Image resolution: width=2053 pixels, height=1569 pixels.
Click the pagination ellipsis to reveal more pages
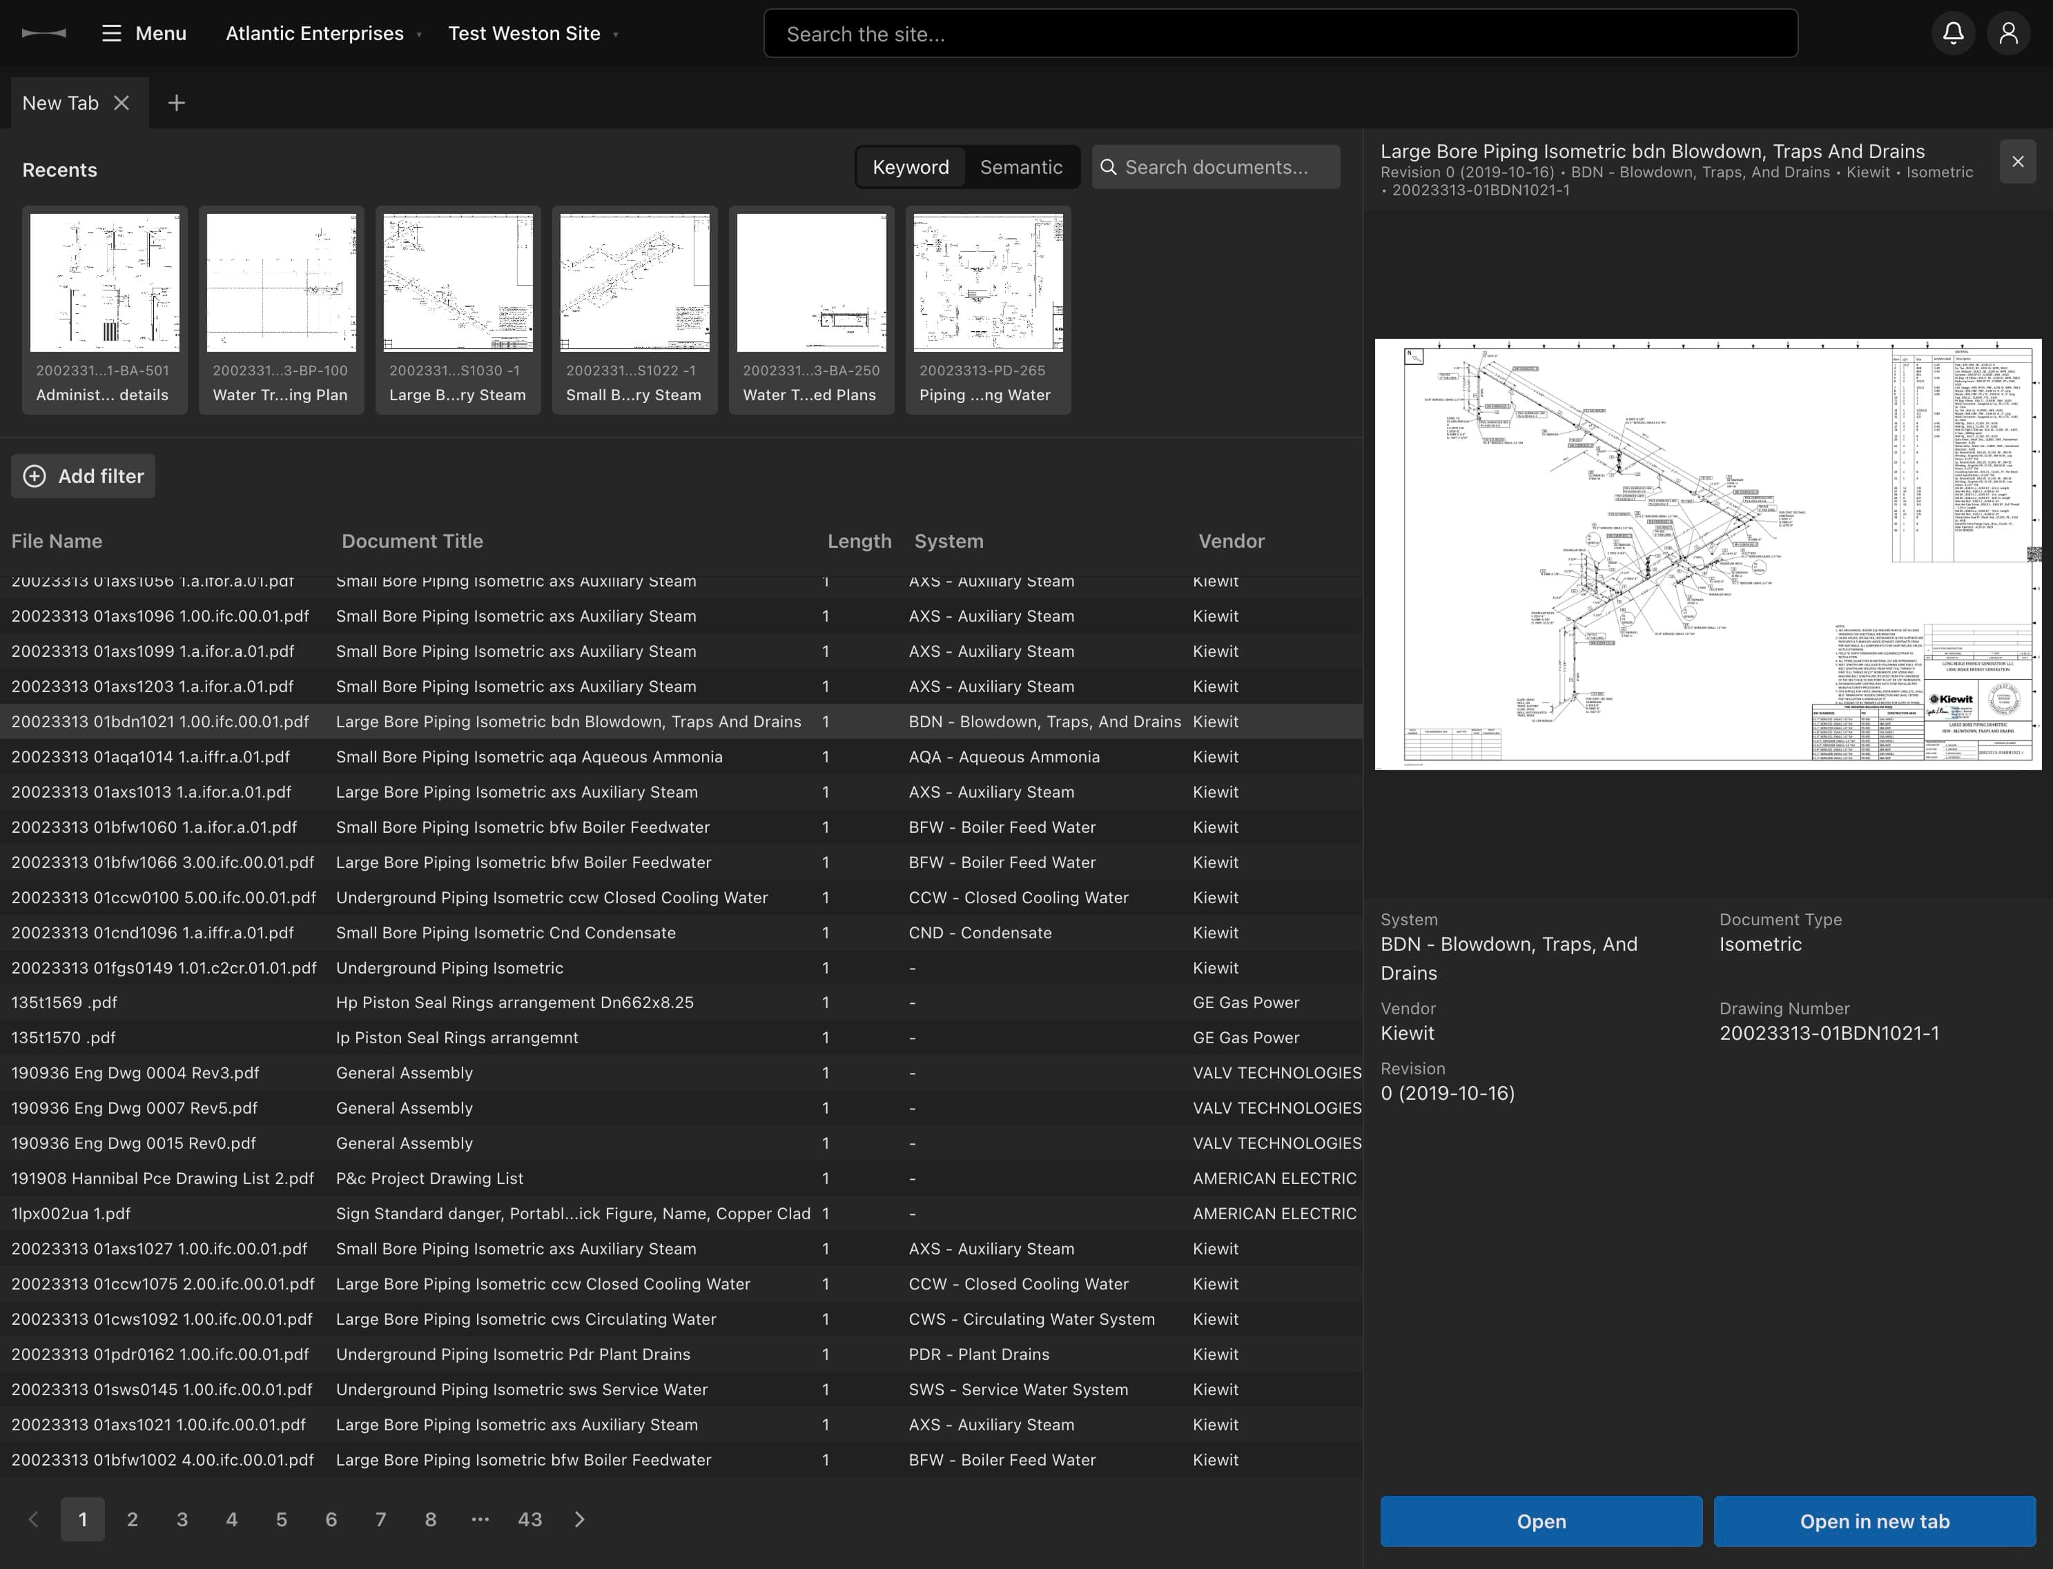pyautogui.click(x=479, y=1519)
